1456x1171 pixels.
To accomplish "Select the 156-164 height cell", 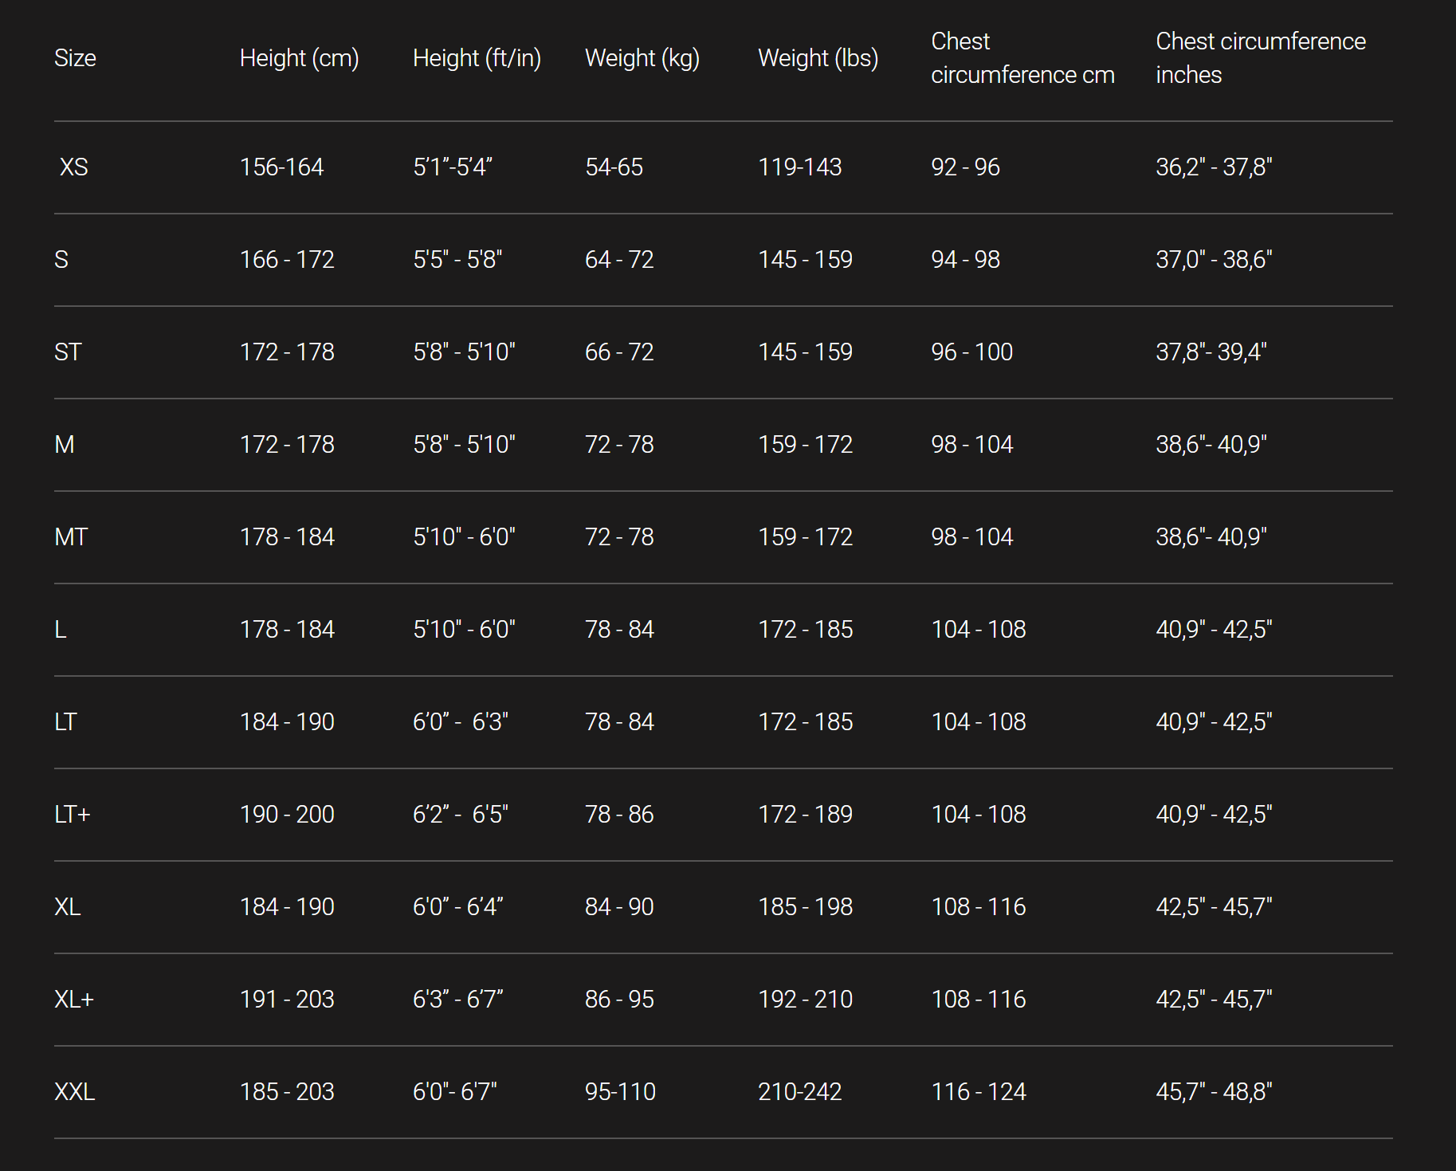I will pos(281,167).
